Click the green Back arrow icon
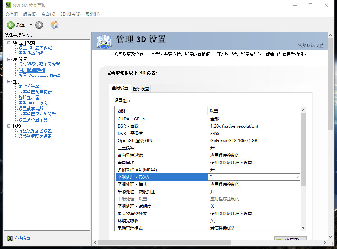The width and height of the screenshot is (337, 249). 11,25
